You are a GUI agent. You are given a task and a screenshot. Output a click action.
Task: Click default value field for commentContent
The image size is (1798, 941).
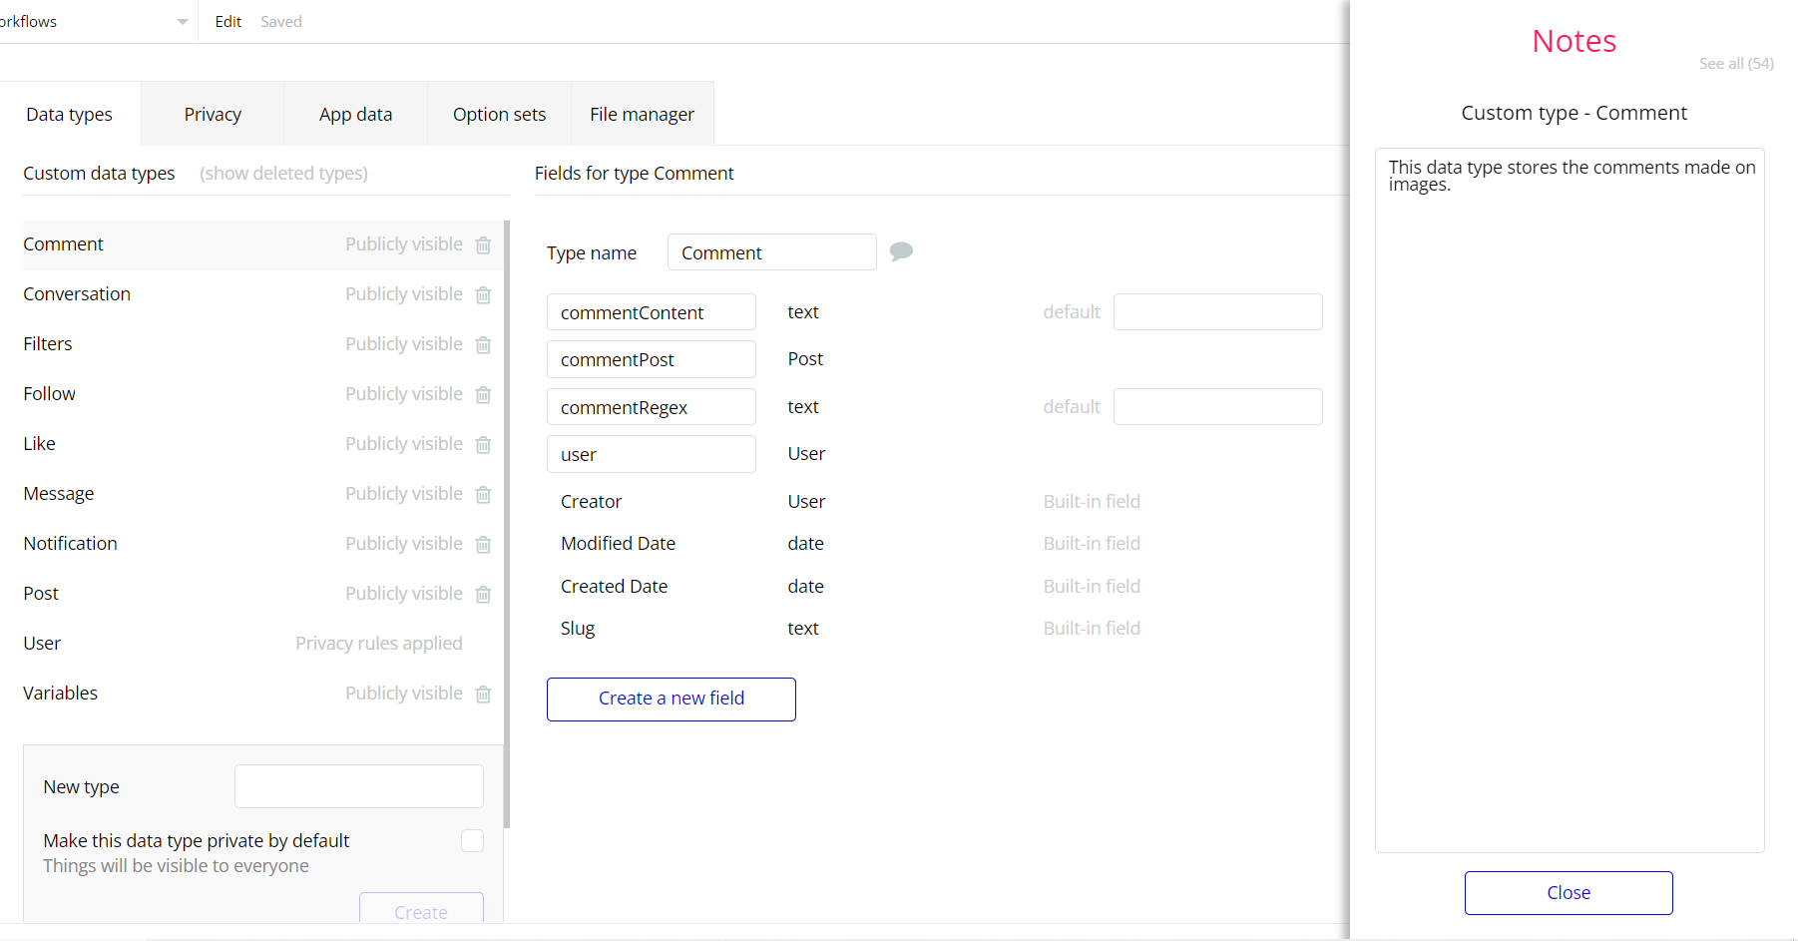click(1217, 312)
